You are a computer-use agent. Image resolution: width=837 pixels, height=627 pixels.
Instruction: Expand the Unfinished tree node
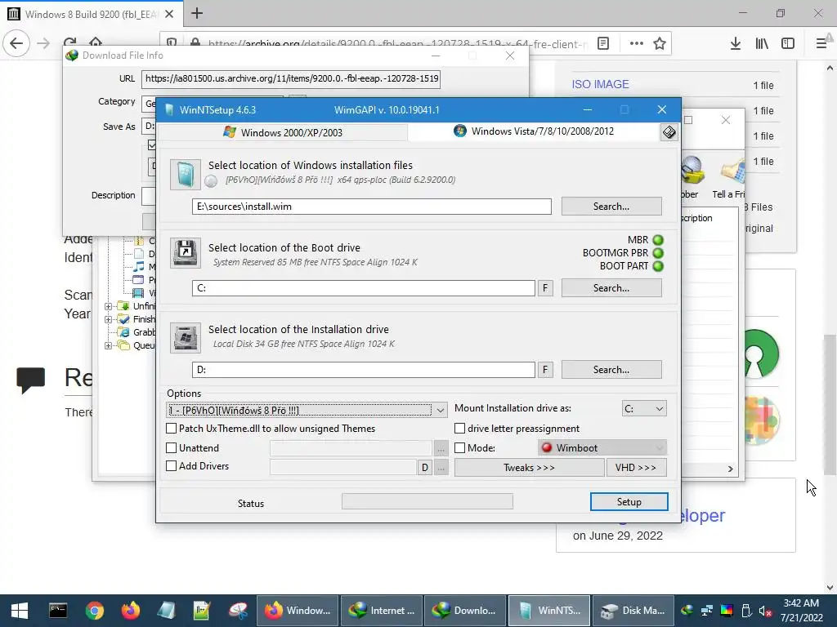coord(108,306)
